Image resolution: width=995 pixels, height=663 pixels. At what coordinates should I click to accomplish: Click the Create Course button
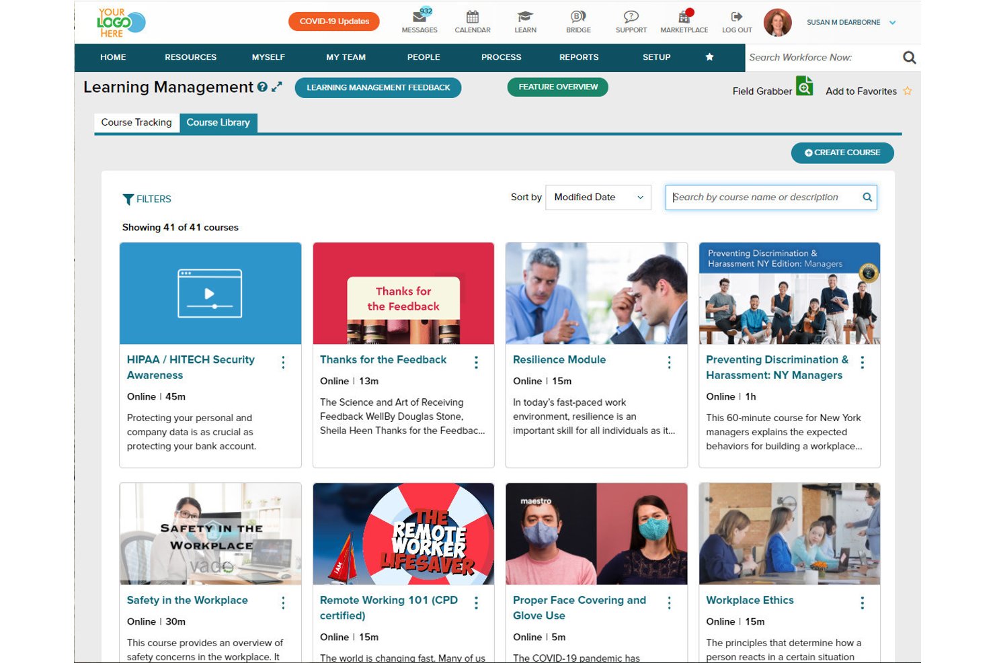(842, 152)
